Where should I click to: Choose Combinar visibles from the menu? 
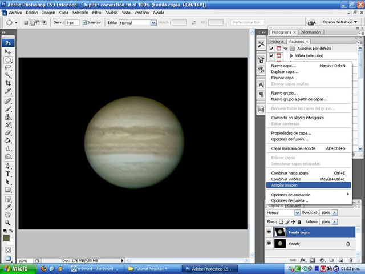coord(309,179)
